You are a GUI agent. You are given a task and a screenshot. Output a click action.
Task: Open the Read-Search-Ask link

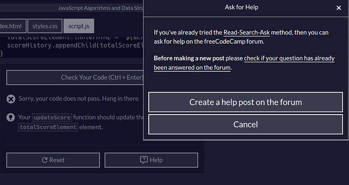coord(247,32)
